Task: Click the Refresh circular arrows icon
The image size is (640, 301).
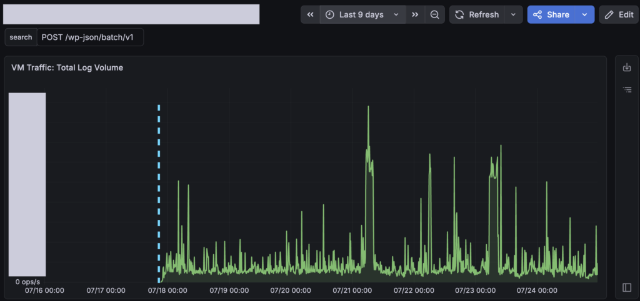Action: (459, 15)
